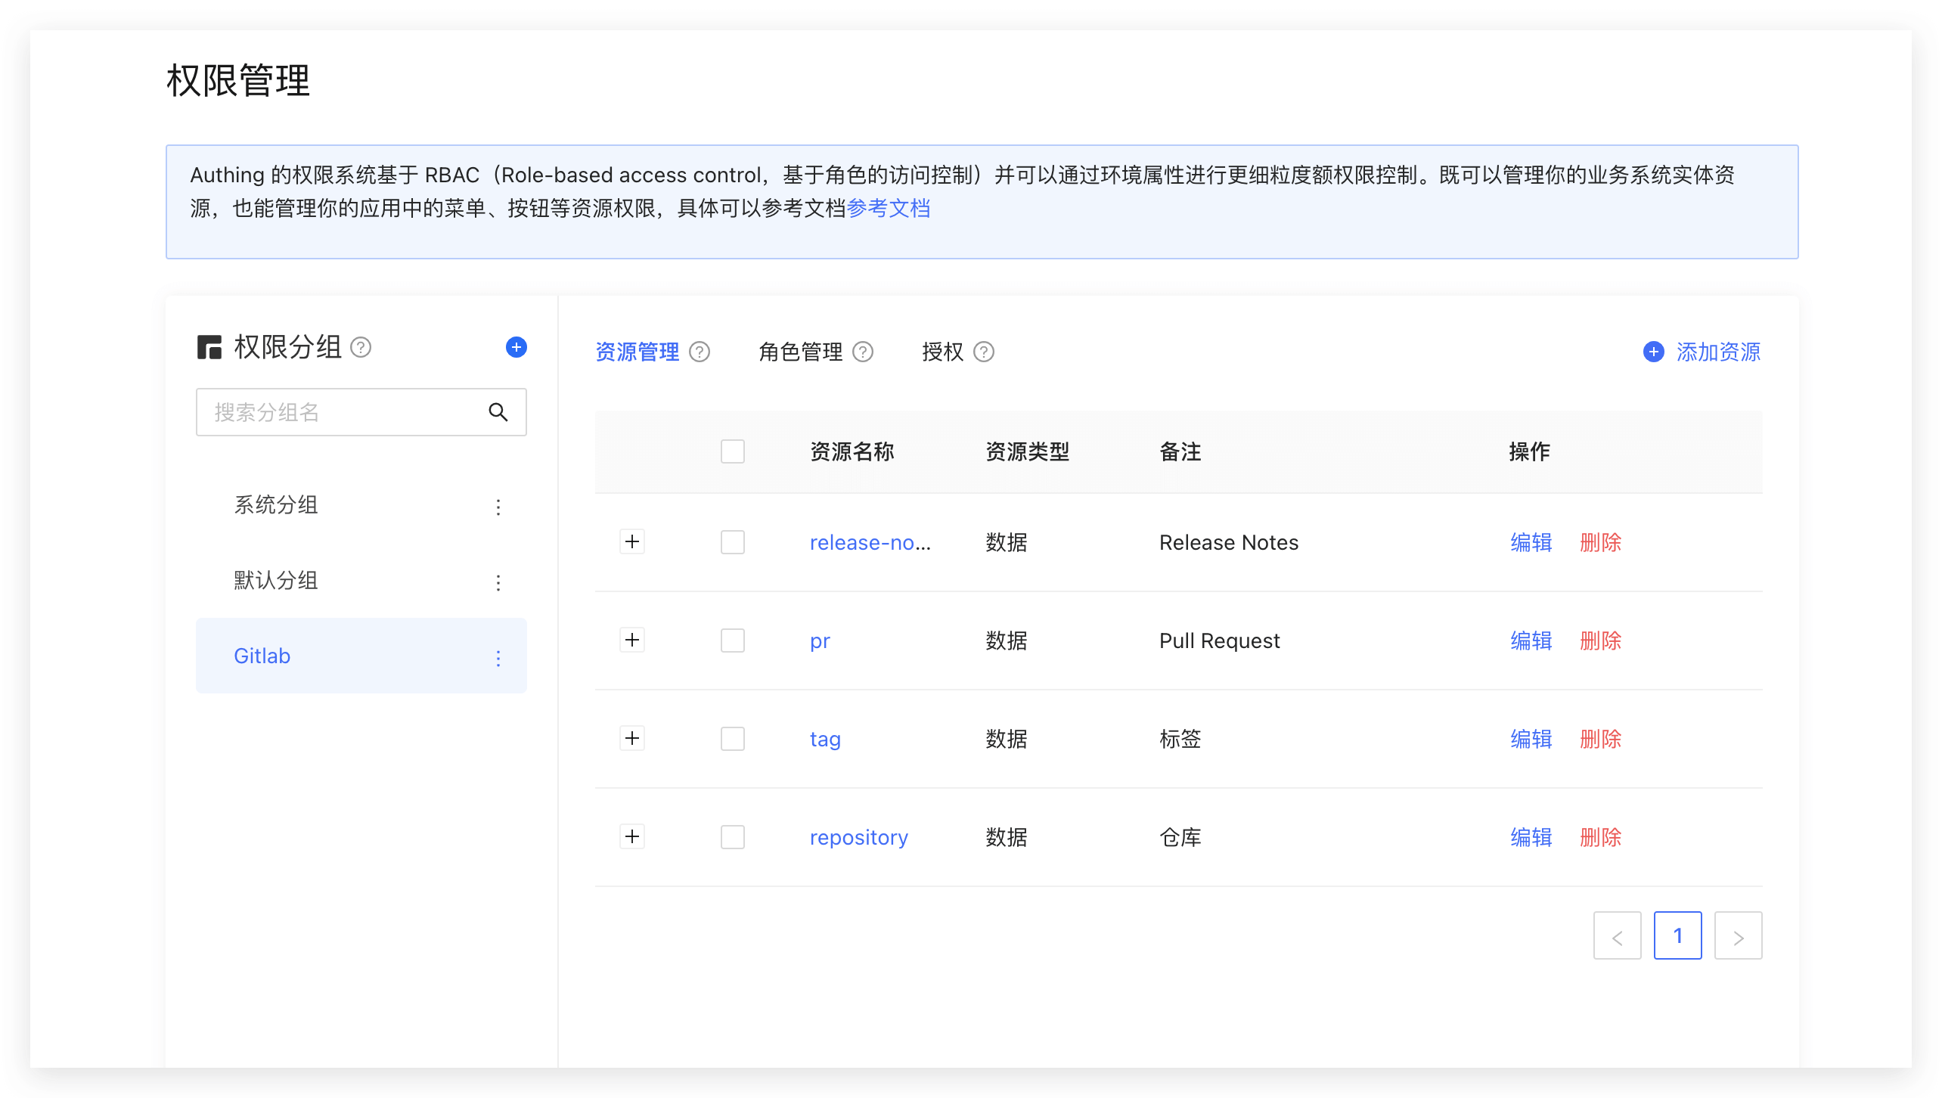Click the help icon next to 授权
This screenshot has width=1942, height=1098.
[x=983, y=352]
